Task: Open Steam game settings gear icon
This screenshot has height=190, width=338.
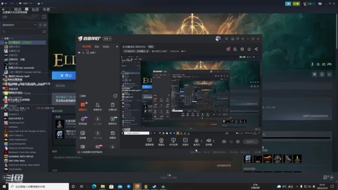Action: coord(314,74)
